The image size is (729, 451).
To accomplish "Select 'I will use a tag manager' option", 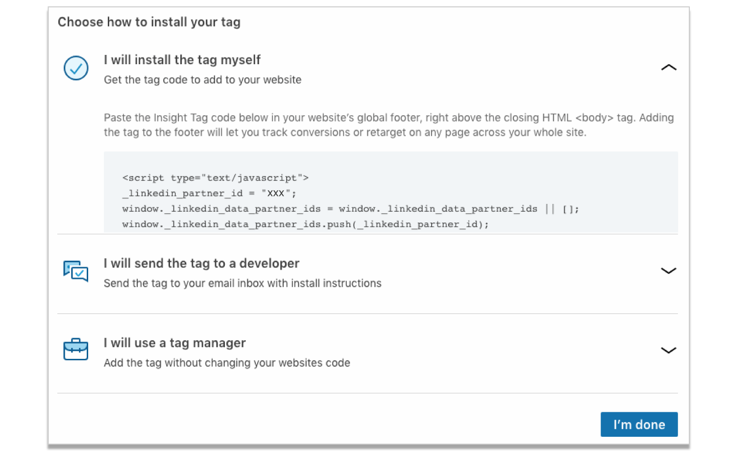I will [175, 343].
